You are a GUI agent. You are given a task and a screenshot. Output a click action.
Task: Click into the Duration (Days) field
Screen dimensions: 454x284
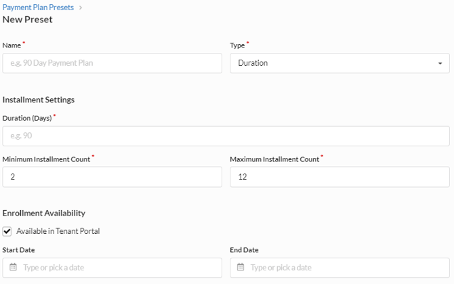point(226,136)
